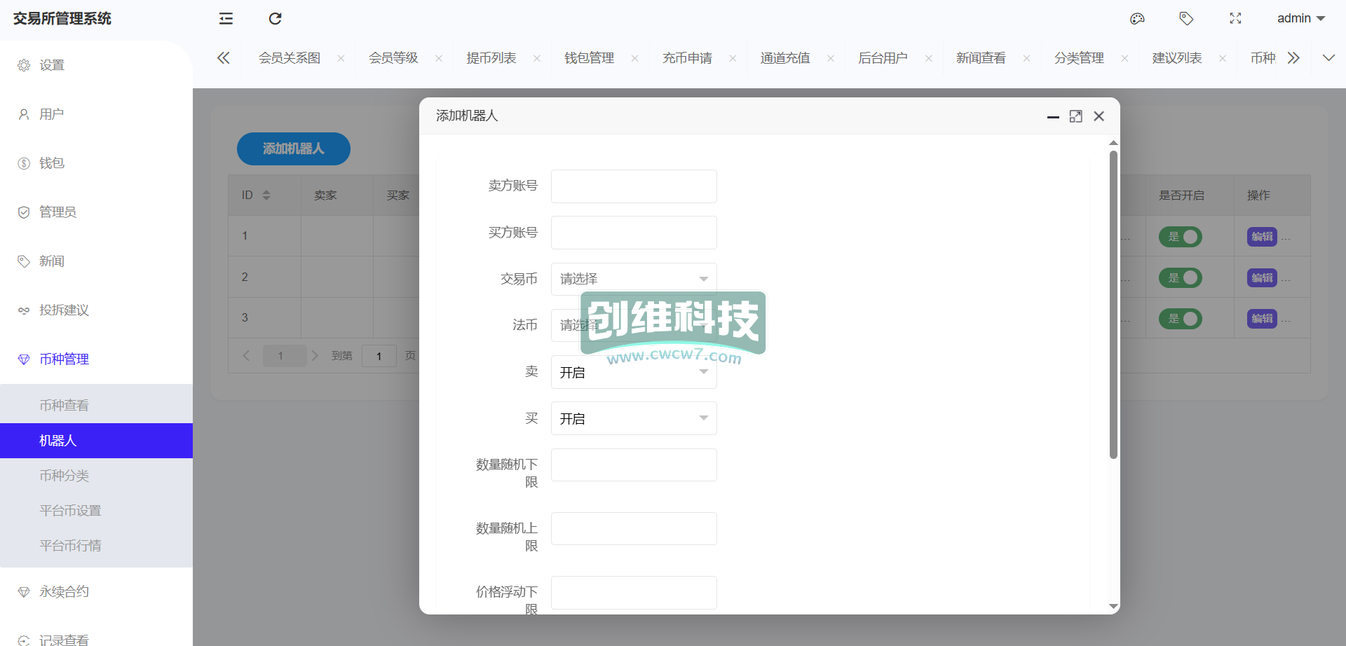Toggle the 是否开启 switch in row 3
Viewport: 1346px width, 646px height.
(x=1181, y=319)
